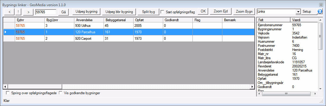Click the Zoom Ejd button
Image resolution: width=326 pixels, height=106 pixels.
221,11
